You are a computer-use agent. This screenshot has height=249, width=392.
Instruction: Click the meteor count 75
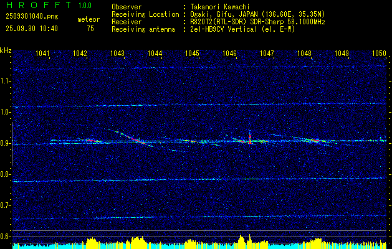pos(90,29)
